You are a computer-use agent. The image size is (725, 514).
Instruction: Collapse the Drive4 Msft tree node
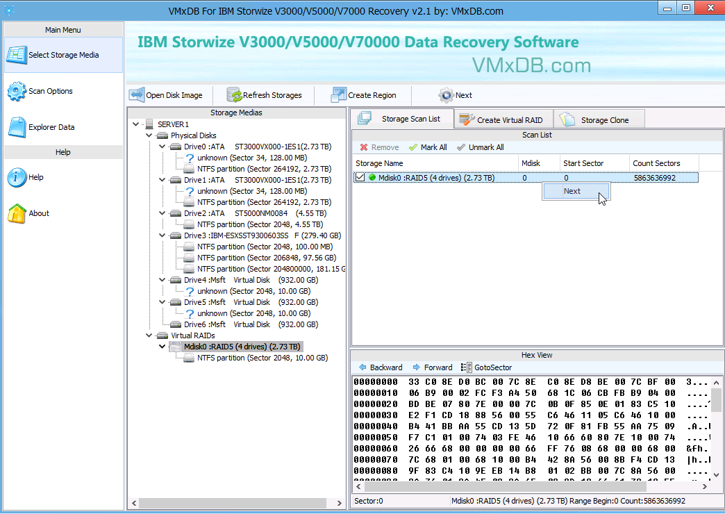tap(162, 280)
